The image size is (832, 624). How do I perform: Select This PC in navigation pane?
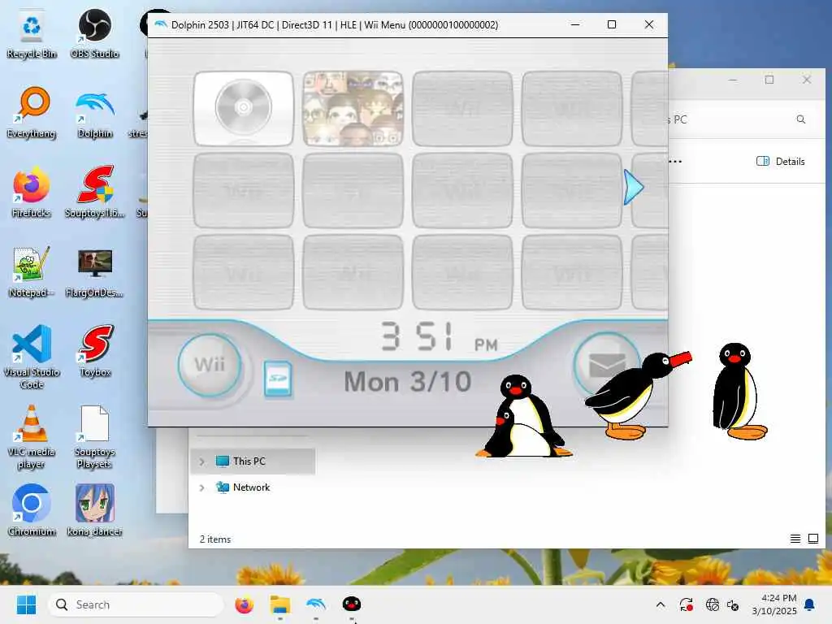[x=253, y=461]
